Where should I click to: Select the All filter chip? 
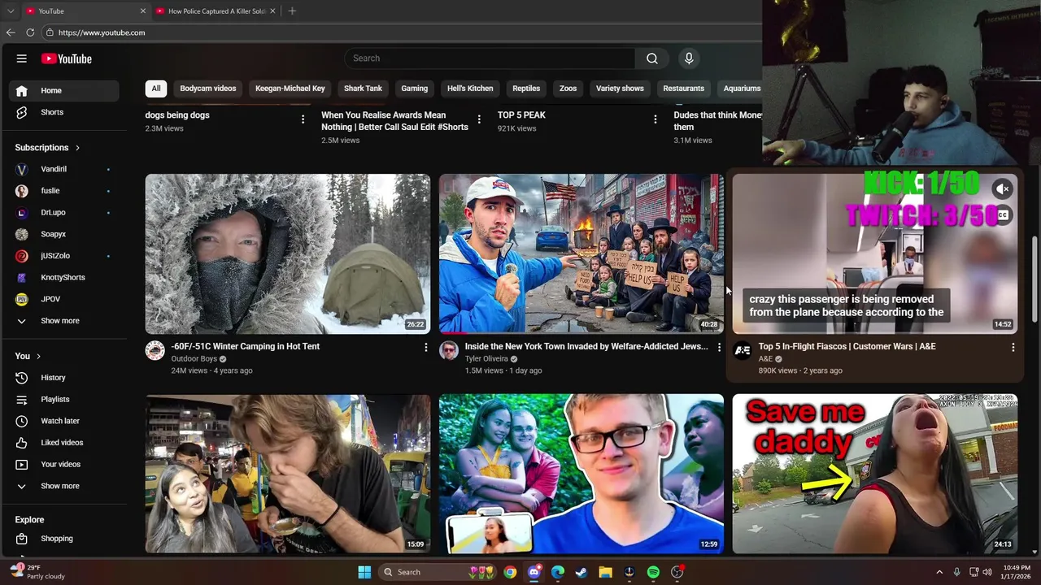point(155,89)
